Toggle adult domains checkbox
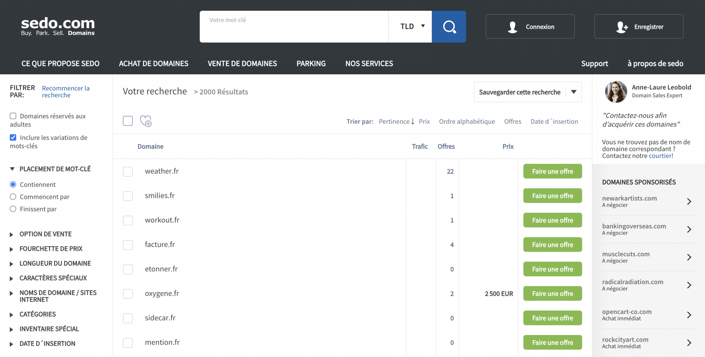Screen dimensions: 705x357 point(13,116)
